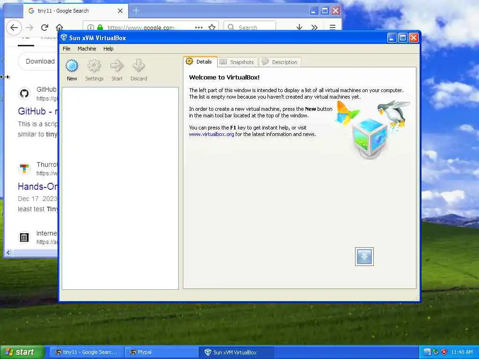Open the page actions three-dots menu

coord(198,28)
